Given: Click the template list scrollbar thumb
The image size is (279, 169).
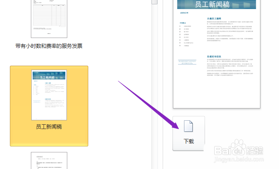Looking at the screenshot, I should pyautogui.click(x=154, y=2).
